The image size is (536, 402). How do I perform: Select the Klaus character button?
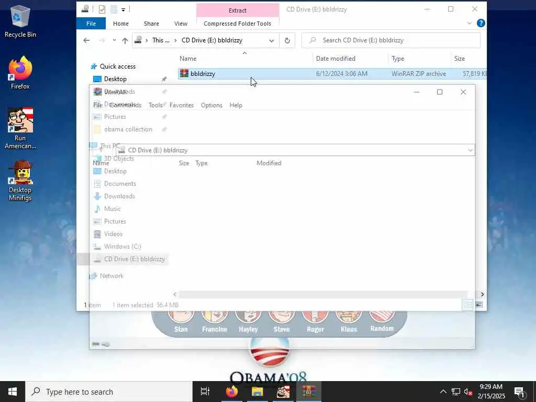pyautogui.click(x=349, y=321)
